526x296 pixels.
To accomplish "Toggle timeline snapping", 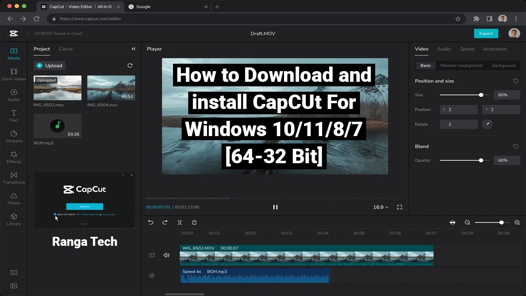I will point(452,222).
